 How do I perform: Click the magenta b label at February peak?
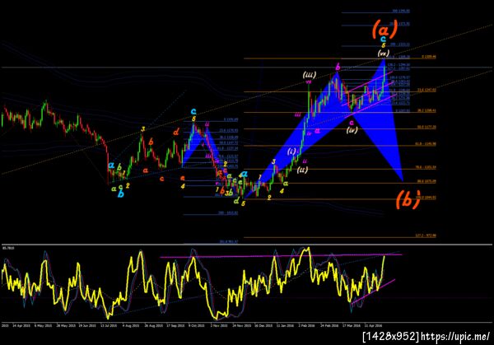coord(338,67)
